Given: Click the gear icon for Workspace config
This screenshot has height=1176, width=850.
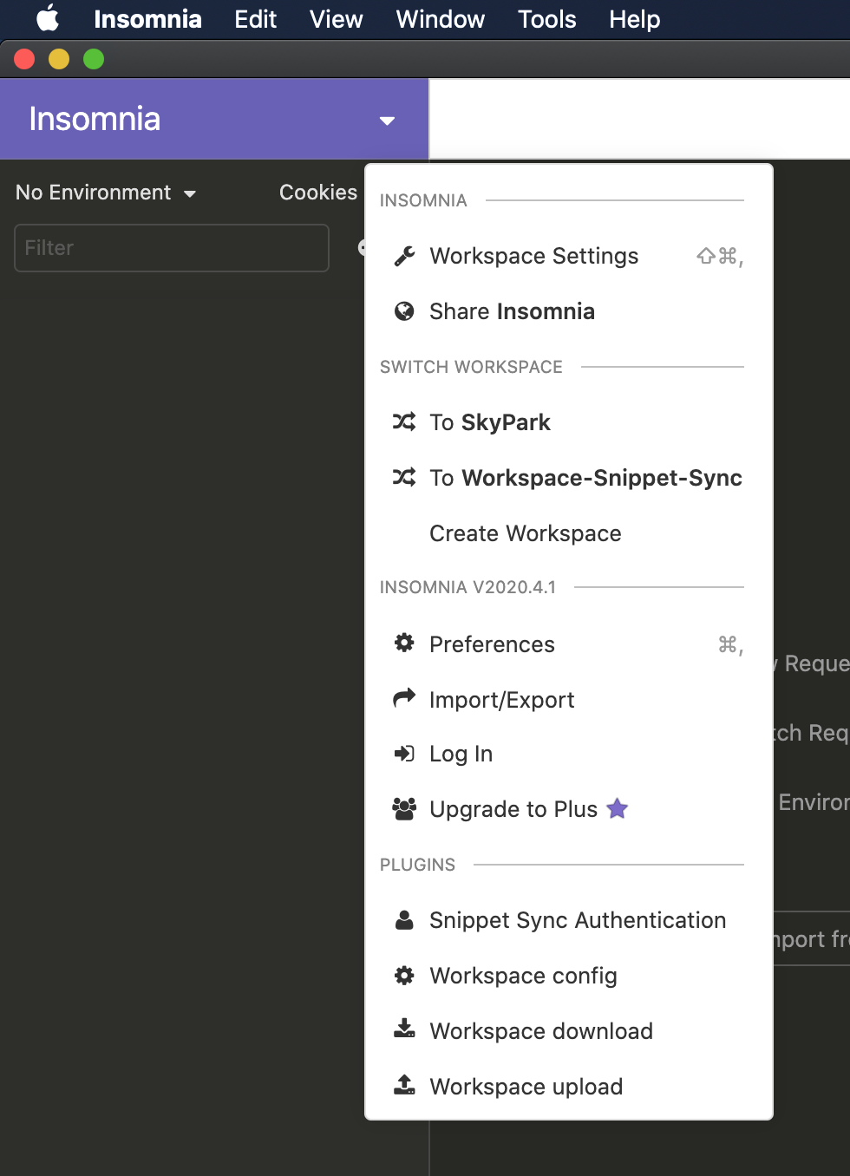Looking at the screenshot, I should (x=404, y=976).
